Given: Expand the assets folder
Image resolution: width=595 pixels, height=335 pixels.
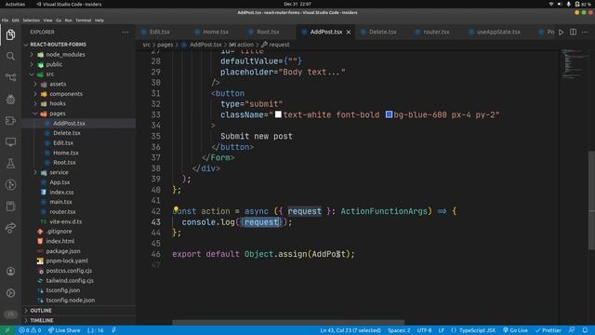Looking at the screenshot, I should (x=35, y=85).
